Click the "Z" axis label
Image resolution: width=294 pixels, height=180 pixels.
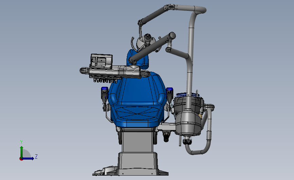pyautogui.click(x=36, y=156)
